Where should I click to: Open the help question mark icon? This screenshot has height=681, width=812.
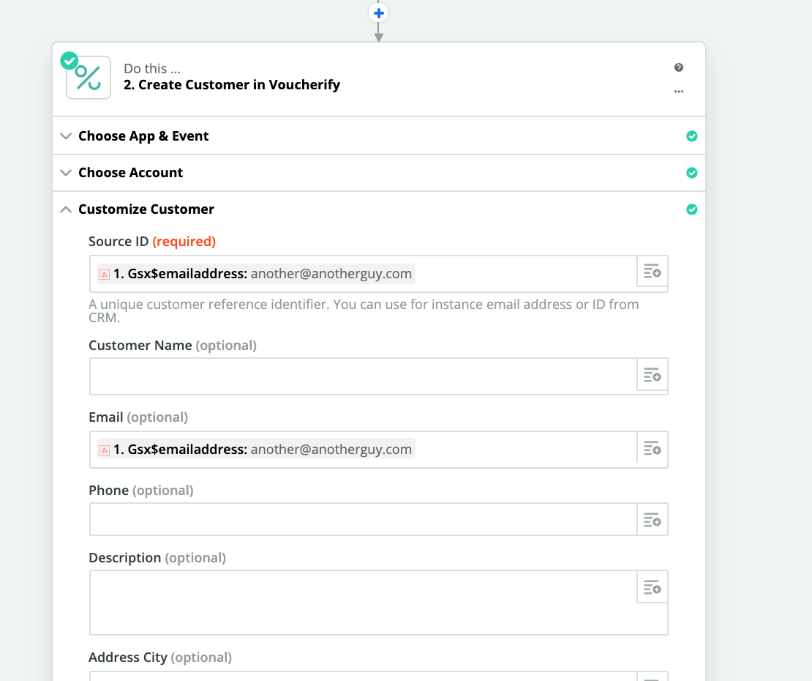coord(678,67)
